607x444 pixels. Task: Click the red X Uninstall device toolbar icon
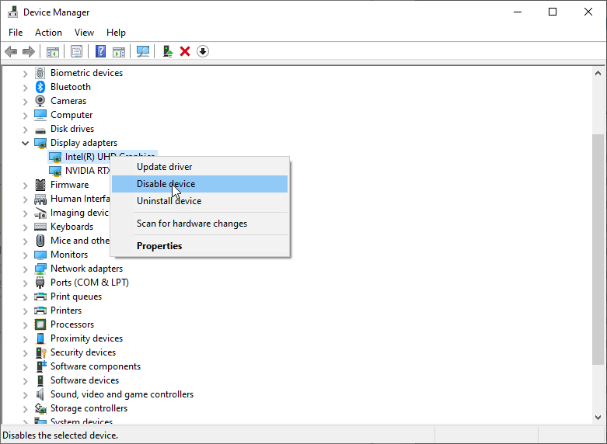pyautogui.click(x=185, y=51)
